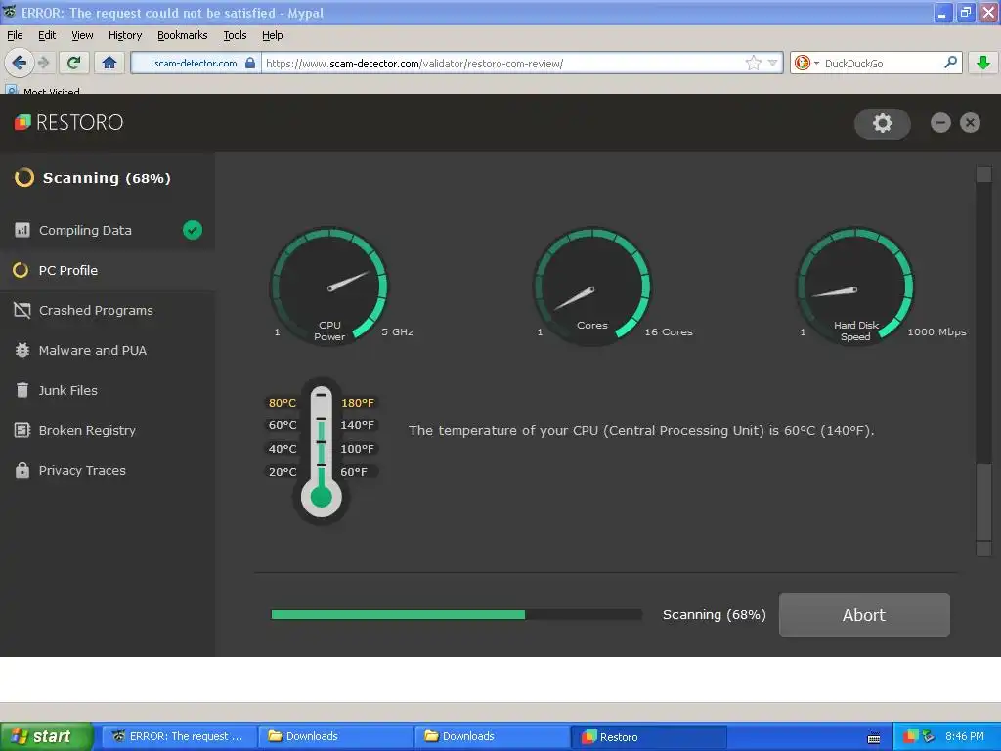This screenshot has height=751, width=1001.
Task: Select Malware and PUA in sidebar
Action: click(108, 350)
